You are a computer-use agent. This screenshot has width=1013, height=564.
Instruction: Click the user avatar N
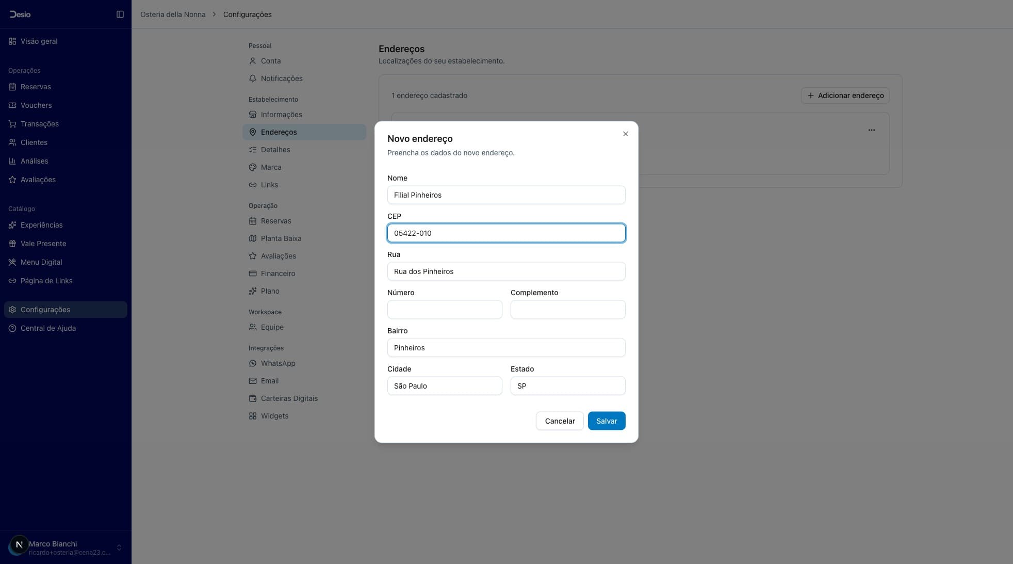pyautogui.click(x=19, y=545)
